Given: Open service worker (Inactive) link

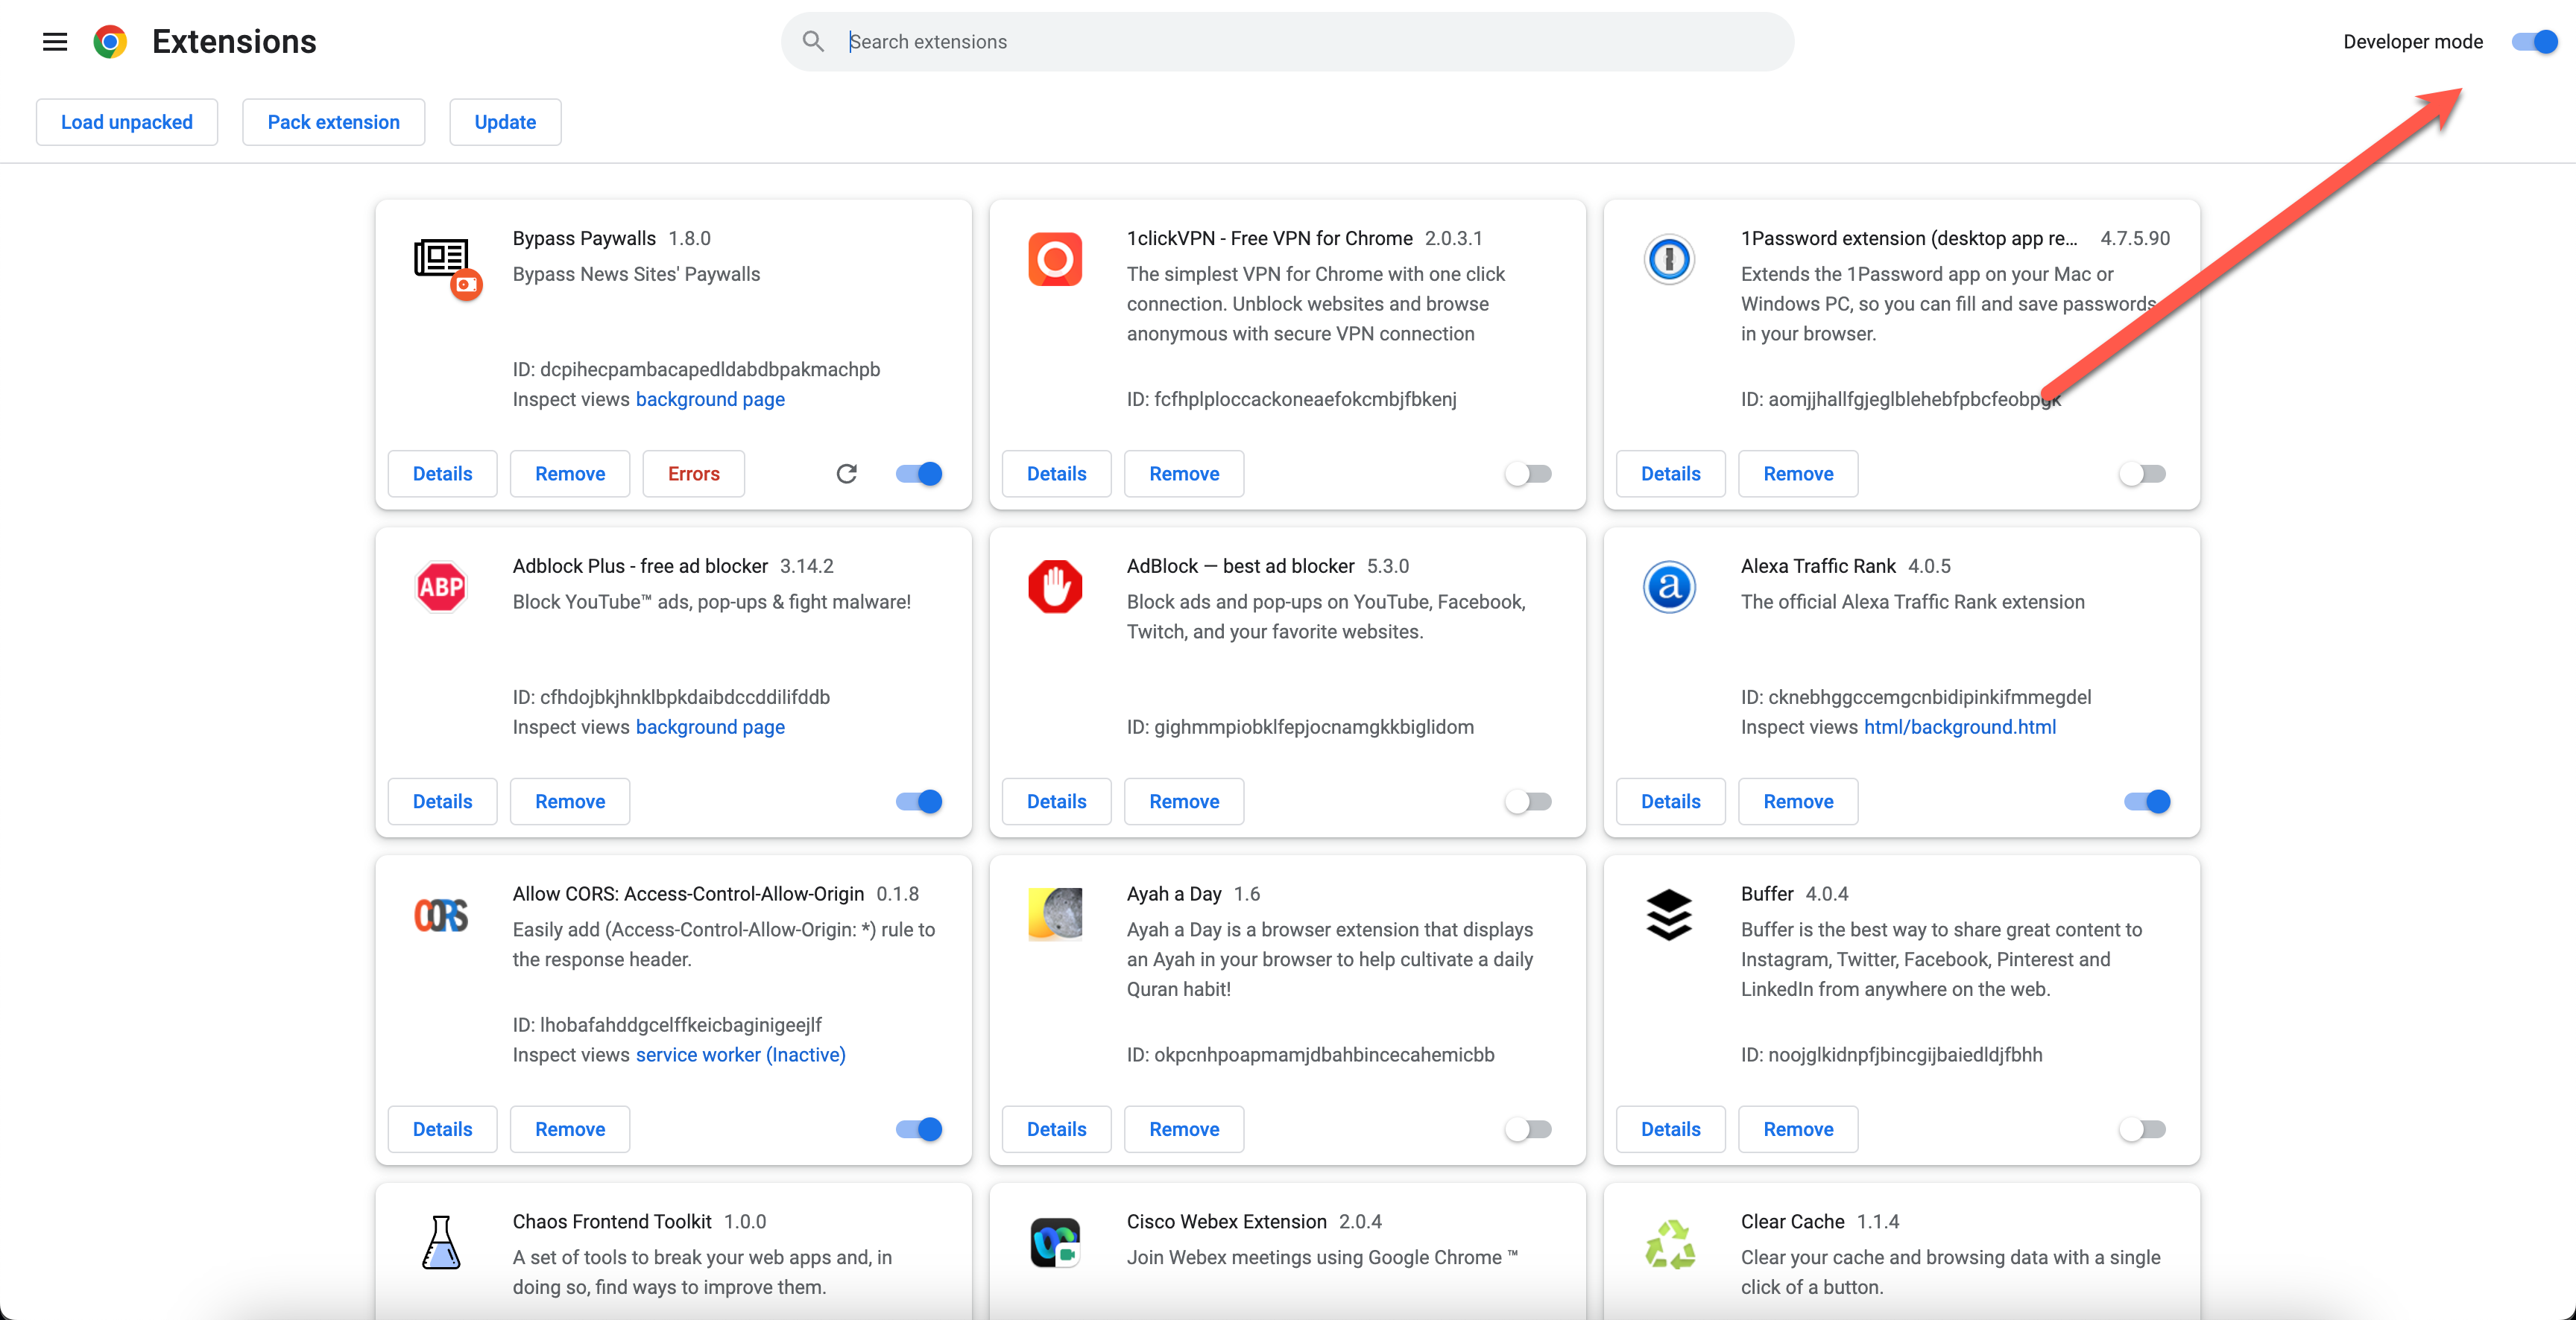Looking at the screenshot, I should click(740, 1054).
